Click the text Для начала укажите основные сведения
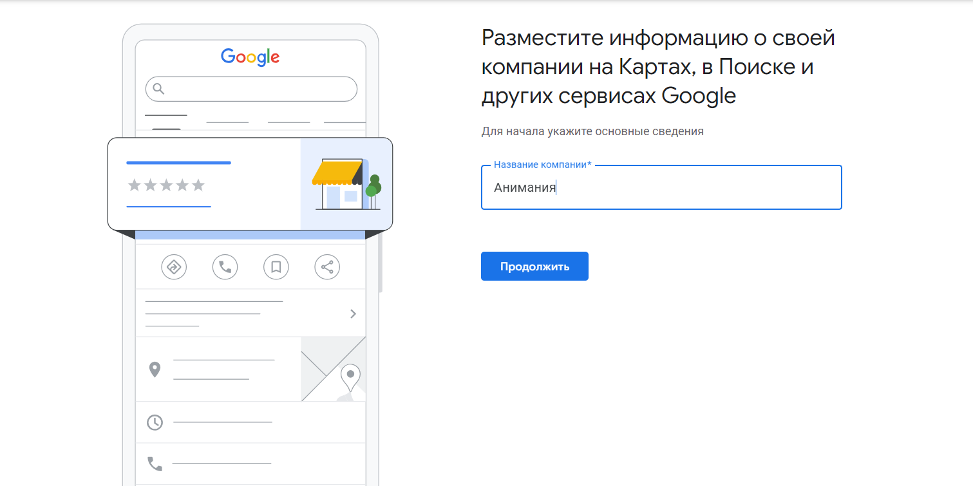Image resolution: width=973 pixels, height=486 pixels. coord(592,131)
